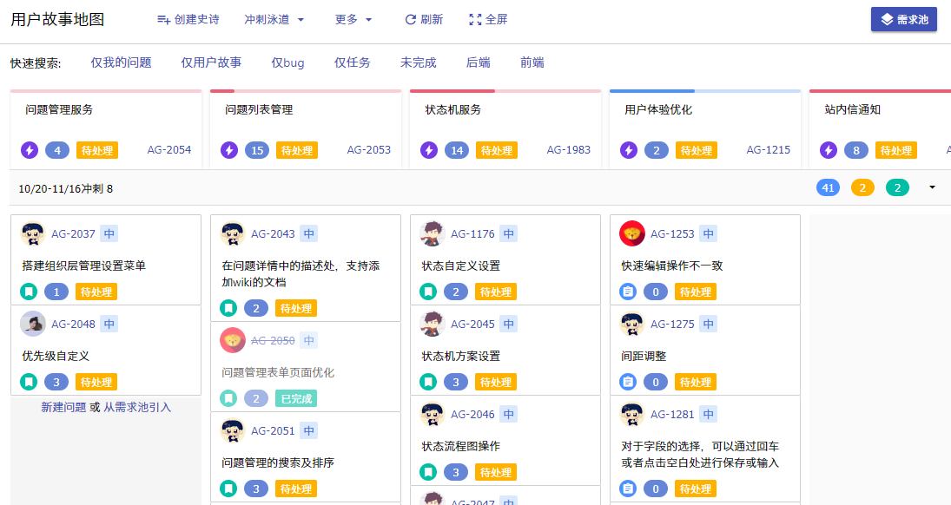Image resolution: width=951 pixels, height=505 pixels.
Task: Open the 更多 dropdown menu
Action: point(353,19)
